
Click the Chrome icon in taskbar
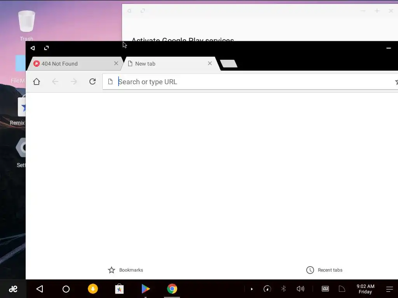(x=172, y=289)
